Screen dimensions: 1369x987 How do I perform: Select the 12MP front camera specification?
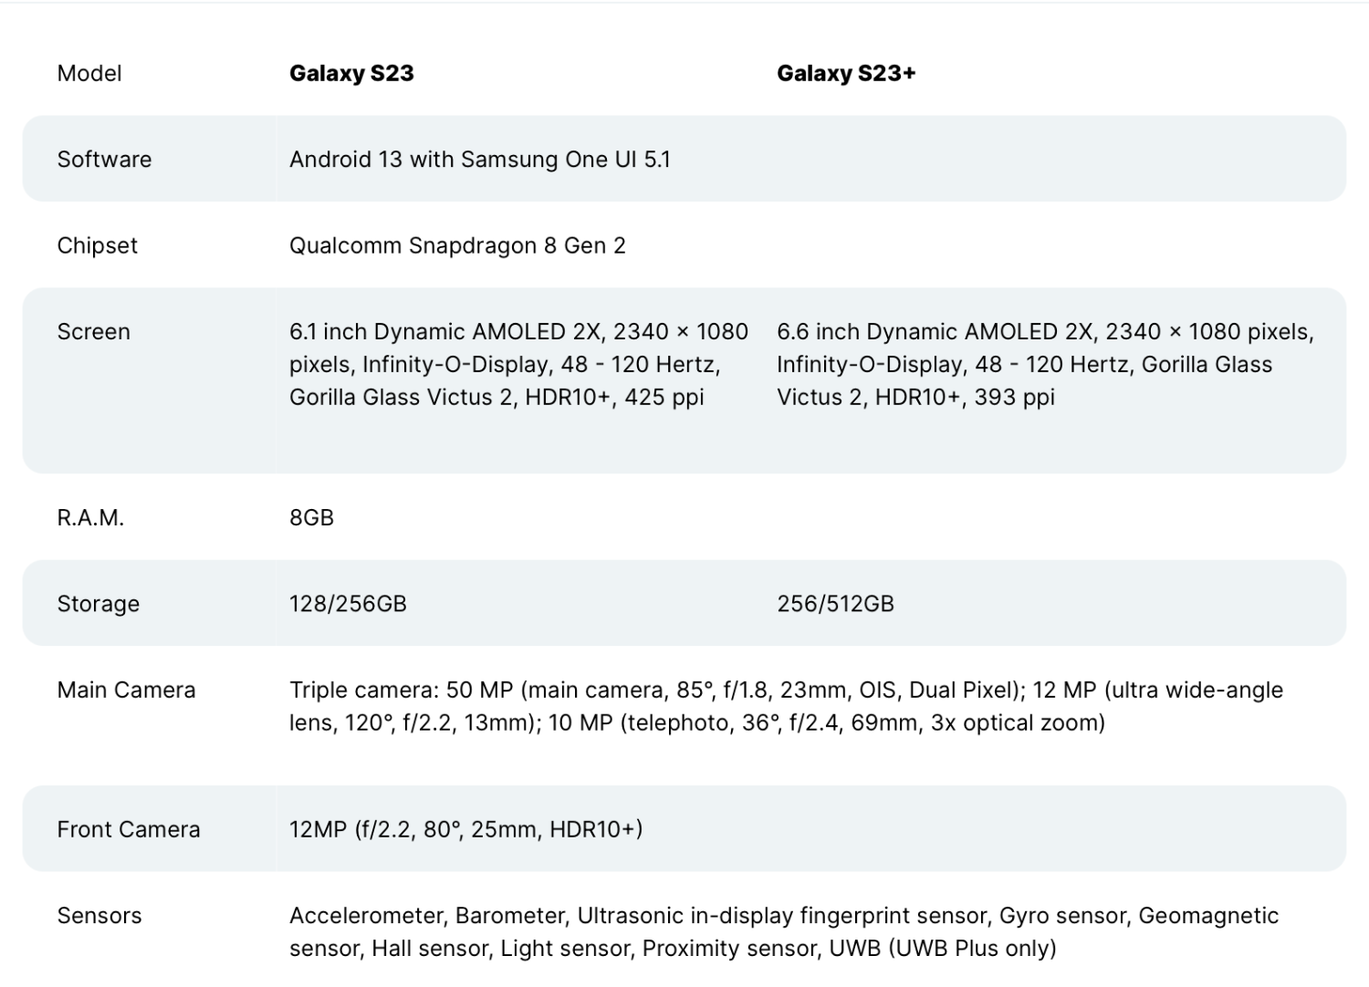pyautogui.click(x=465, y=829)
